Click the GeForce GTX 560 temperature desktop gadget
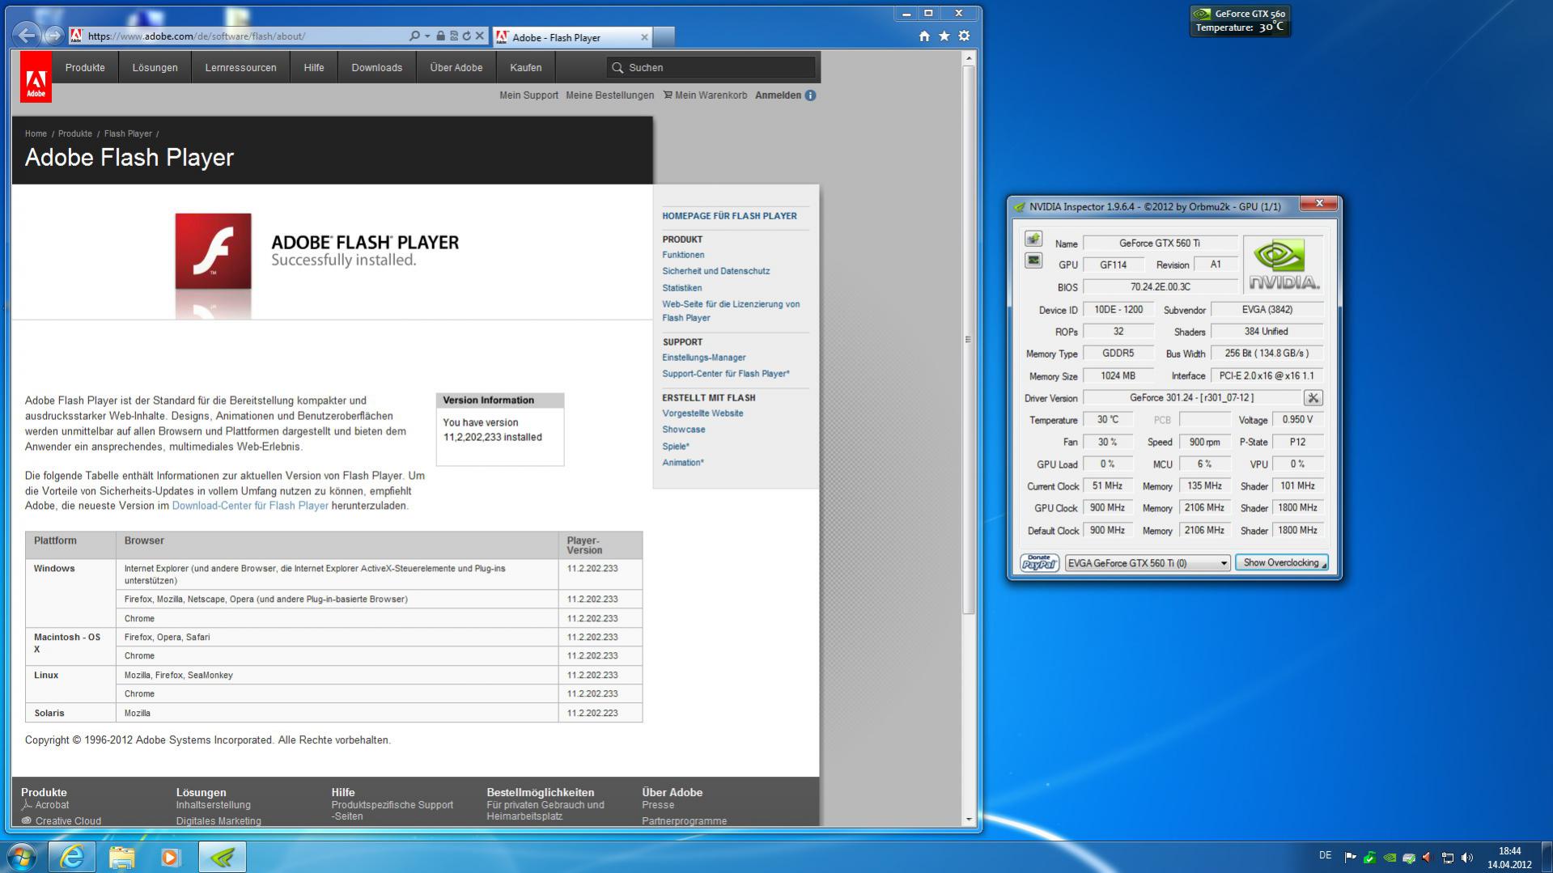1553x873 pixels. click(x=1240, y=20)
